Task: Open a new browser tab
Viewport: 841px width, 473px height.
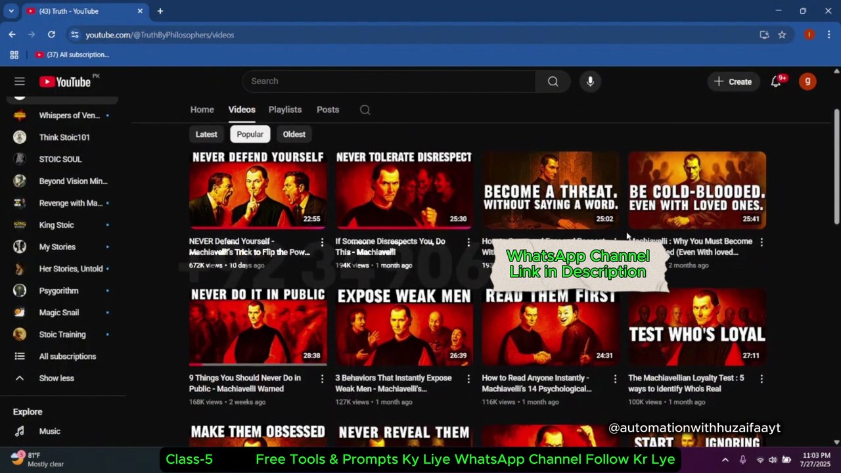Action: [x=160, y=11]
